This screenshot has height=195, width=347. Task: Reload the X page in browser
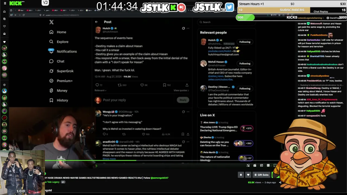pyautogui.click(x=24, y=15)
